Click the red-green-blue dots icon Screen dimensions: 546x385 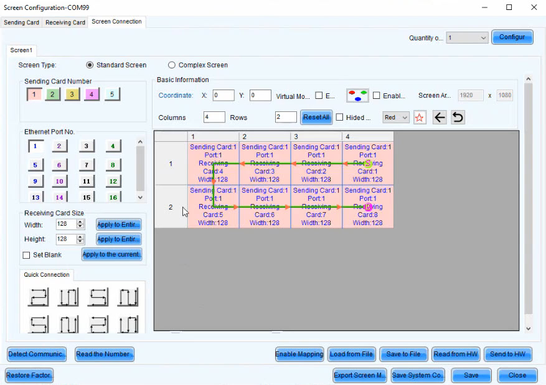coord(357,96)
